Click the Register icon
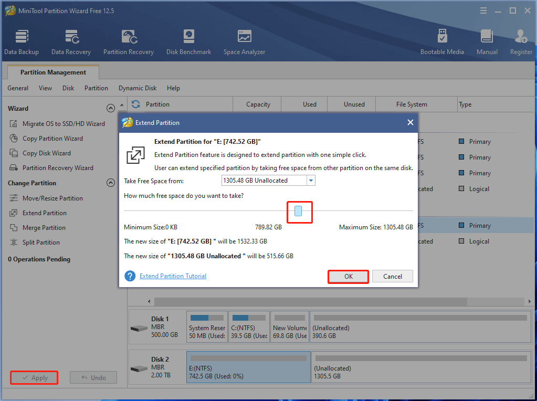 [x=521, y=42]
